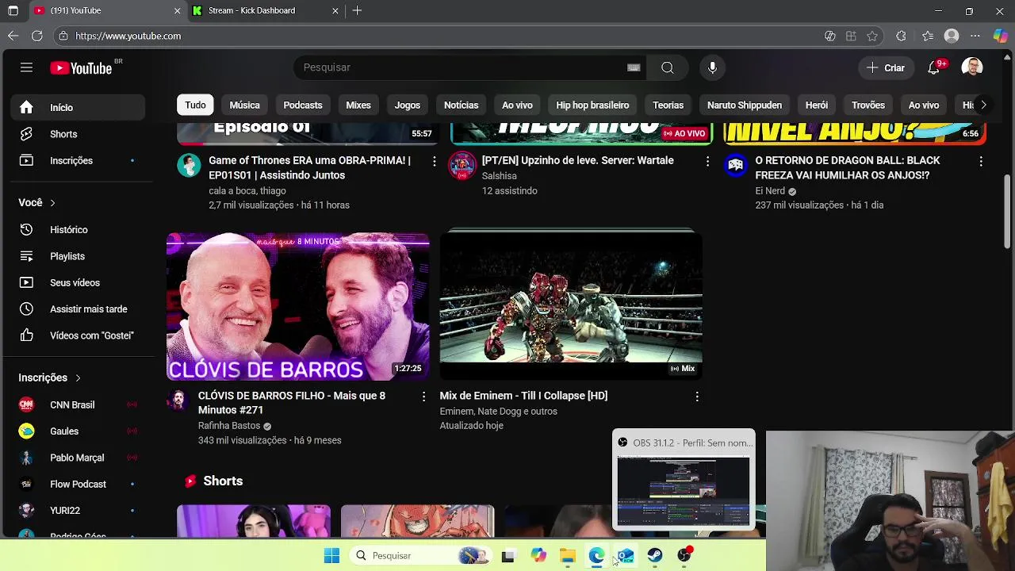Screen dimensions: 1015x571
Task: Open the Flow Podcast channel subscription
Action: click(79, 484)
